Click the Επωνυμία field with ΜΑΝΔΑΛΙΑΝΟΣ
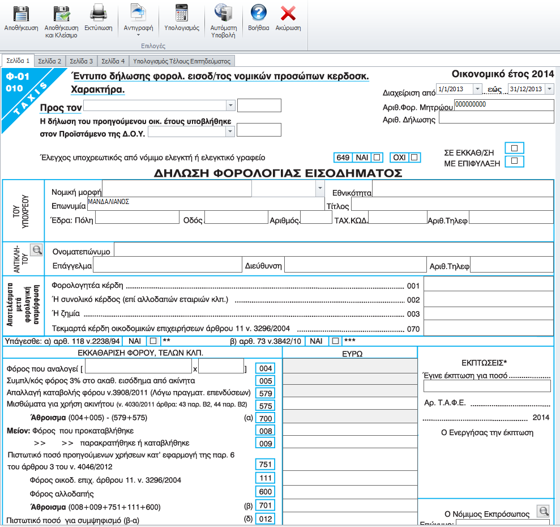Image resolution: width=560 pixels, height=527 pixels. 206,203
